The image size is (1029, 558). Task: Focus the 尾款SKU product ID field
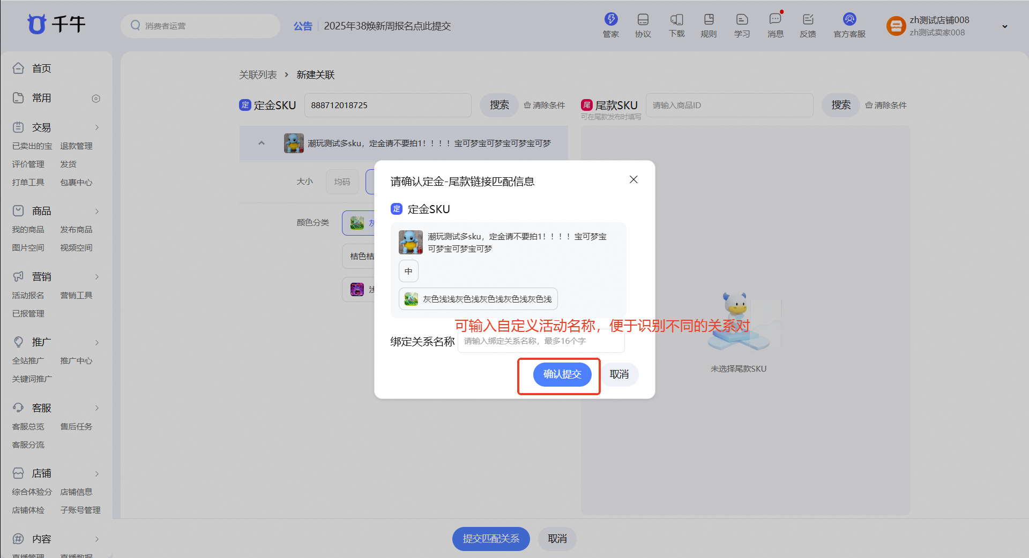pyautogui.click(x=729, y=105)
